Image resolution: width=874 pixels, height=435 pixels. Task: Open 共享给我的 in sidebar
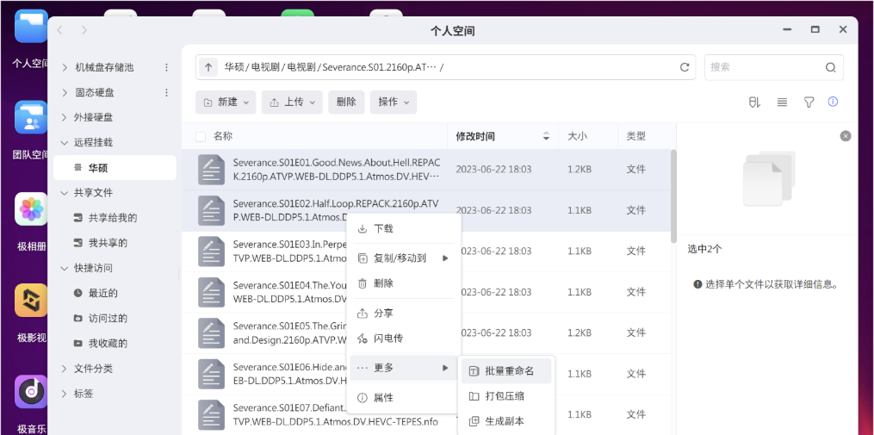[115, 218]
